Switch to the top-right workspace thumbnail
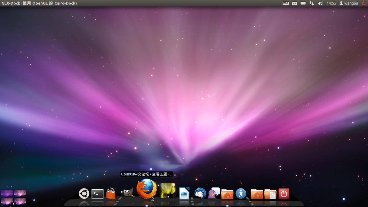This screenshot has width=368, height=207. tap(20, 194)
